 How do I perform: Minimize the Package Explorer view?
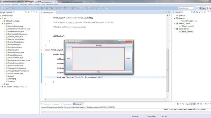[x=34, y=12]
